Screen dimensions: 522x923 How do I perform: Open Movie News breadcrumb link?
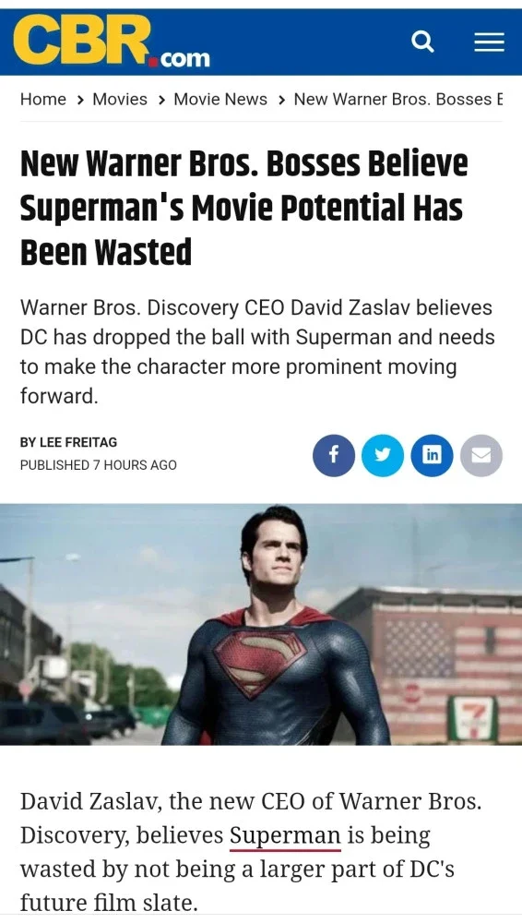(x=220, y=99)
